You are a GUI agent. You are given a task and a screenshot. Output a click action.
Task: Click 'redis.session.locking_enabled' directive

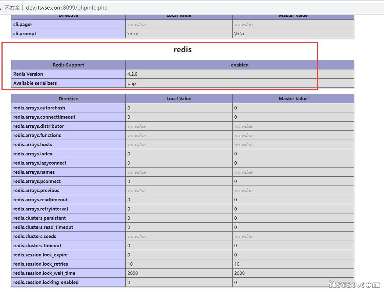(x=68, y=282)
